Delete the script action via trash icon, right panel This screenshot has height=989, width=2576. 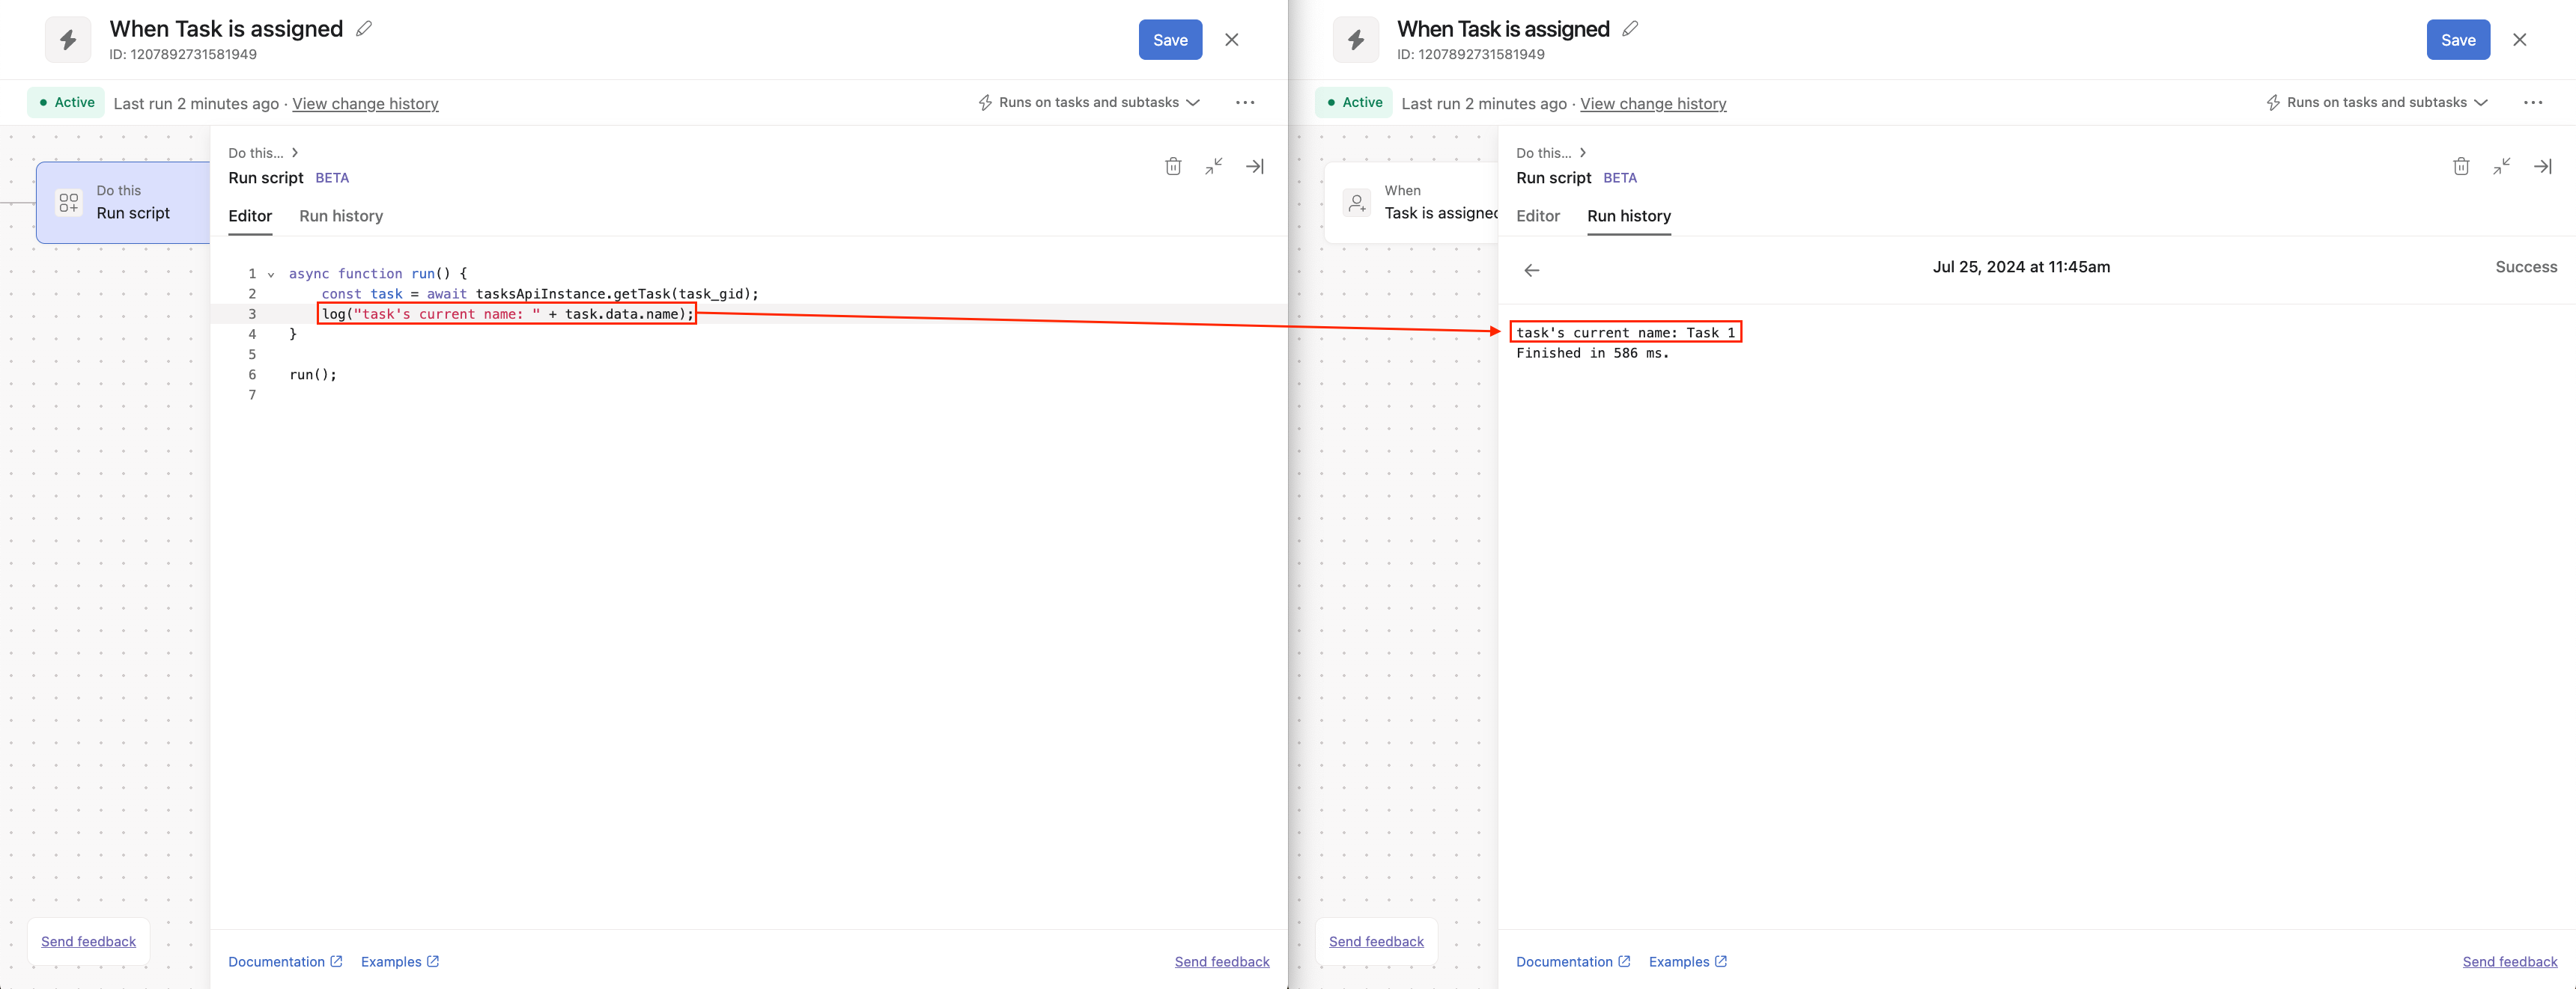coord(2461,166)
